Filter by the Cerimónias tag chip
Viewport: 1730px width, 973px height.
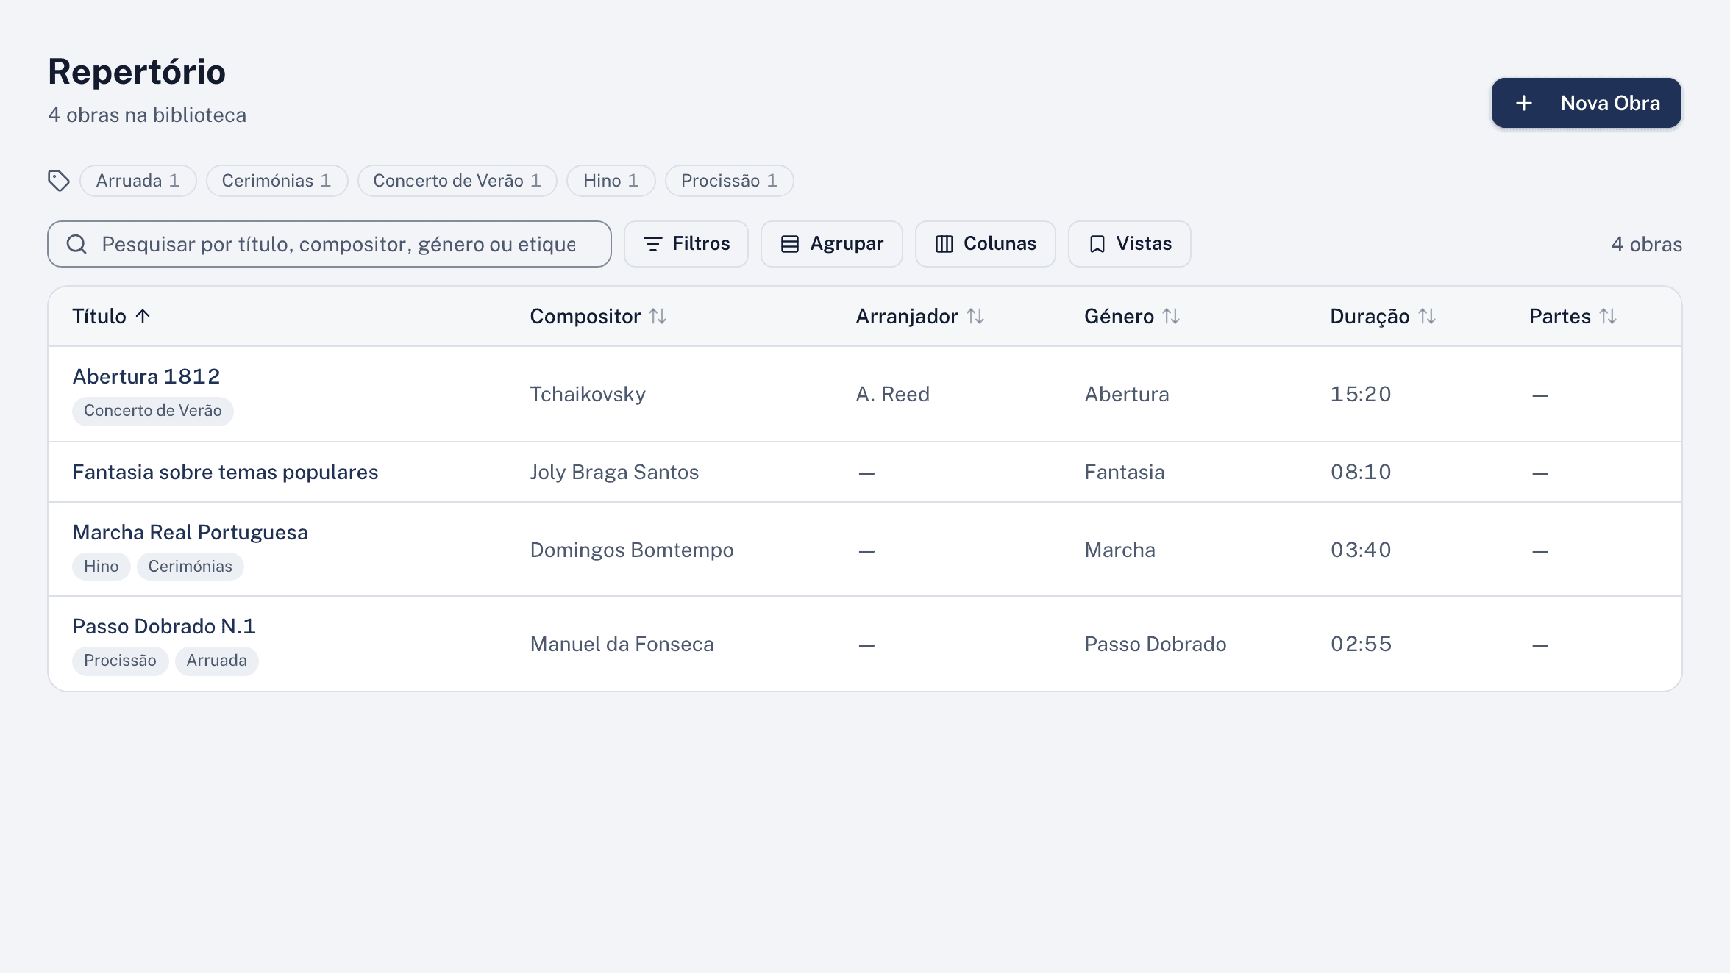pos(277,181)
